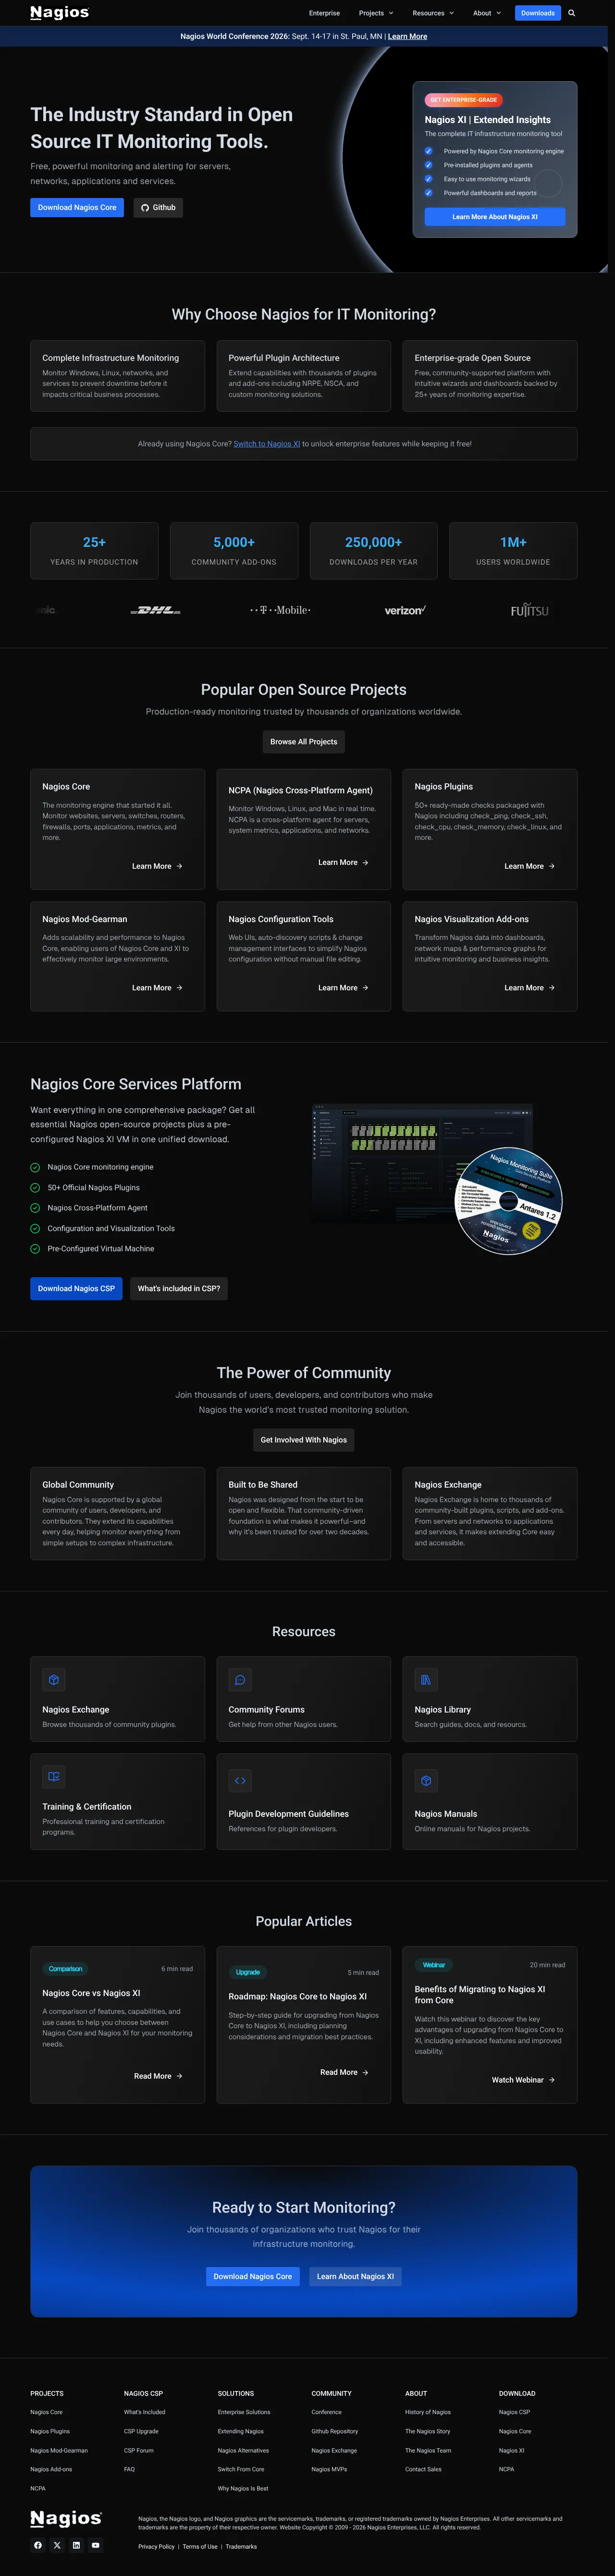Expand the About dropdown in the navigation
615x2576 pixels.
(x=487, y=13)
